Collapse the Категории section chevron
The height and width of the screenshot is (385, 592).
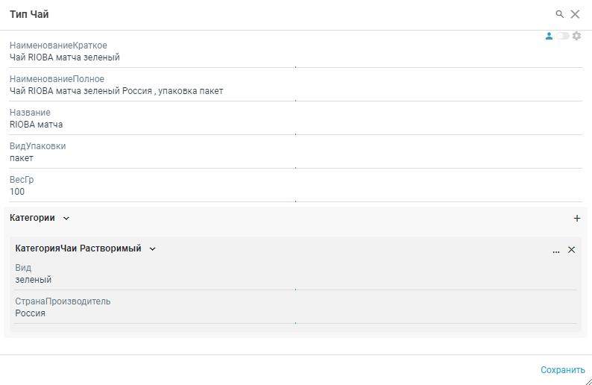[66, 219]
